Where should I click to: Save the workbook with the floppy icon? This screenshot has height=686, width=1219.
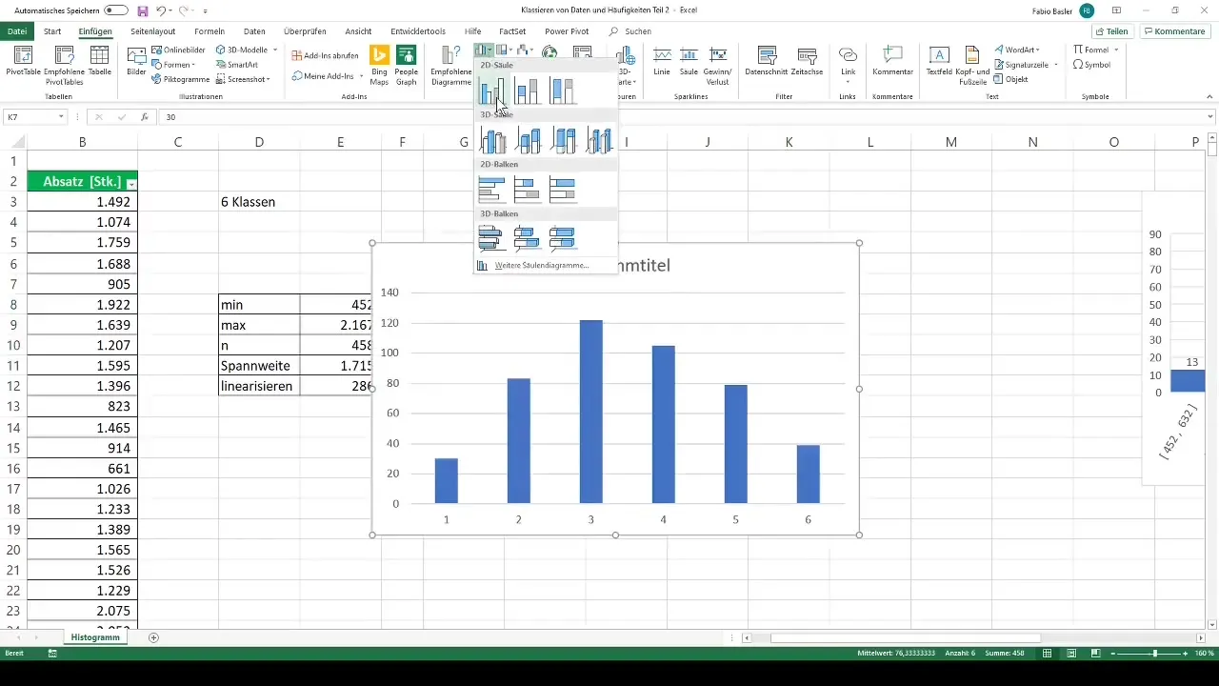point(143,10)
